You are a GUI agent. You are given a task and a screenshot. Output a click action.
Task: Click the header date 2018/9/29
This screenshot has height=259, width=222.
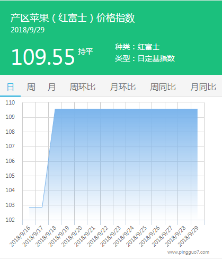pos(28,30)
